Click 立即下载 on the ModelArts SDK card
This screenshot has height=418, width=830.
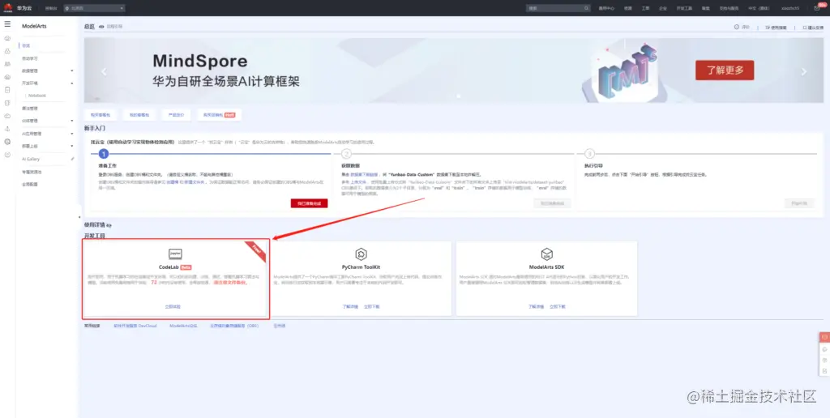click(x=558, y=307)
